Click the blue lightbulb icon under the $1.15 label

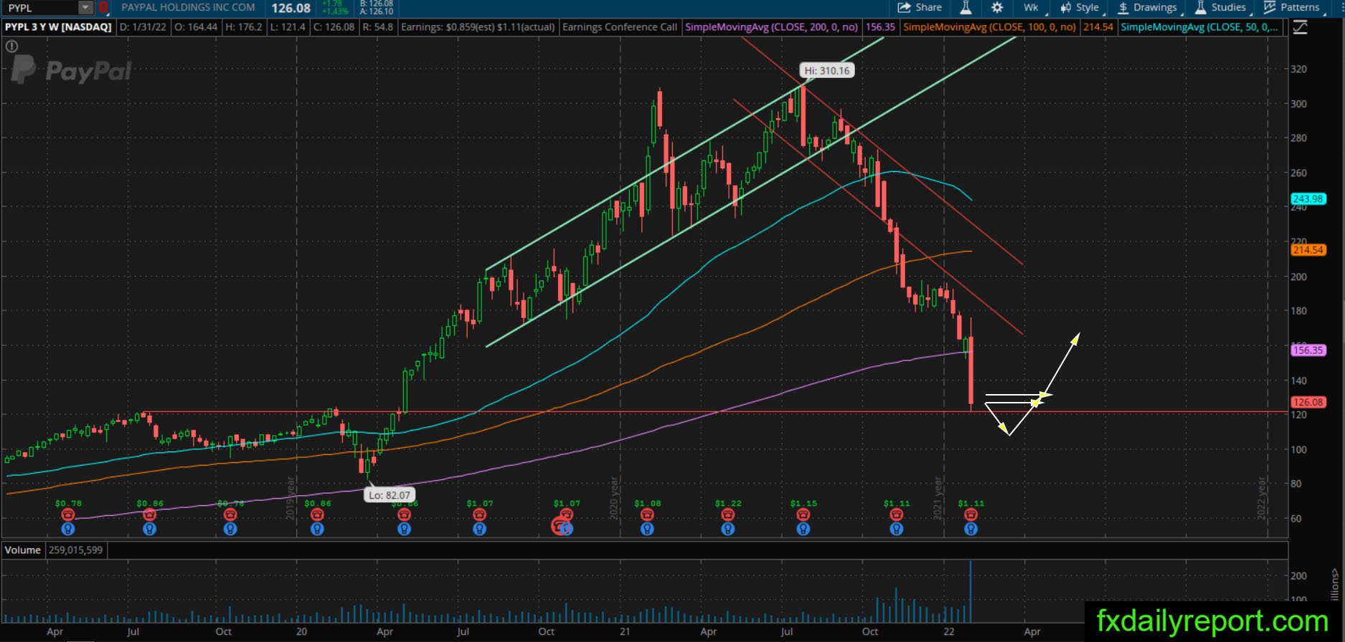click(803, 529)
